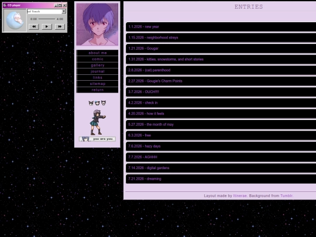Open the 7.7.2026 AGHHH entry

[x=221, y=157]
